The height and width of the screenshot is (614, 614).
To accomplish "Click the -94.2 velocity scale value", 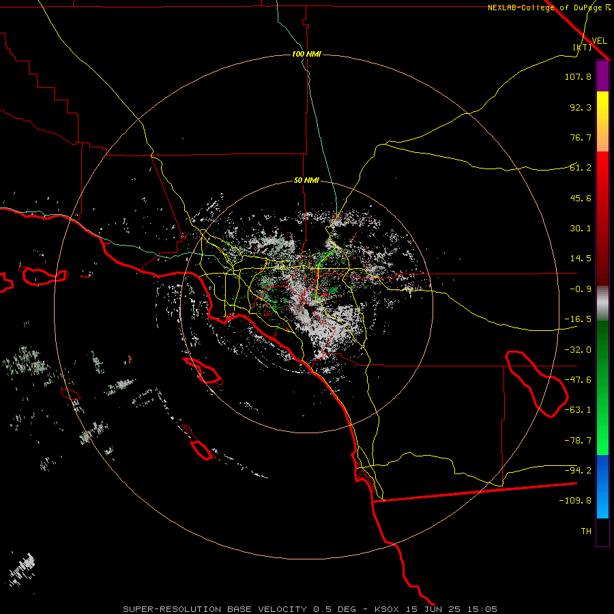I will (578, 471).
